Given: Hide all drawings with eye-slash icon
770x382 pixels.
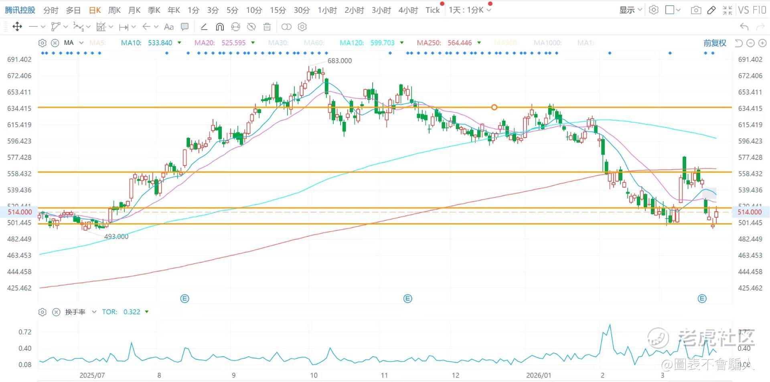Looking at the screenshot, I should point(251,27).
